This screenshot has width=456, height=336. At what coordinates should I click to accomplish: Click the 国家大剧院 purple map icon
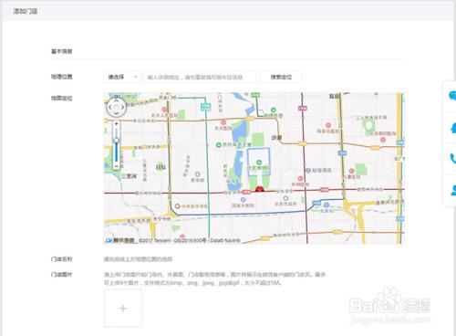[x=243, y=200]
